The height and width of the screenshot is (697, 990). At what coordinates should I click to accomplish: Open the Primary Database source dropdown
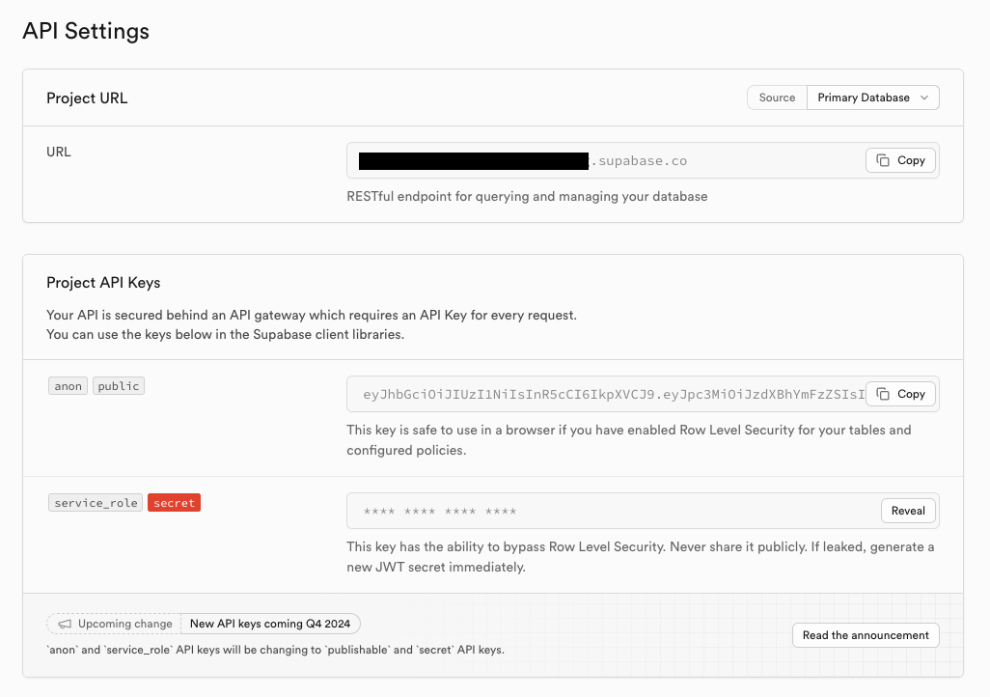[872, 98]
